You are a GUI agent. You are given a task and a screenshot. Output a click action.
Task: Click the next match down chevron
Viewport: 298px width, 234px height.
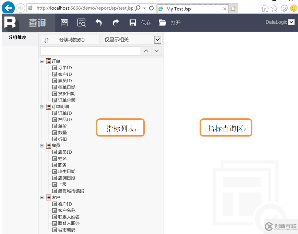pyautogui.click(x=157, y=51)
